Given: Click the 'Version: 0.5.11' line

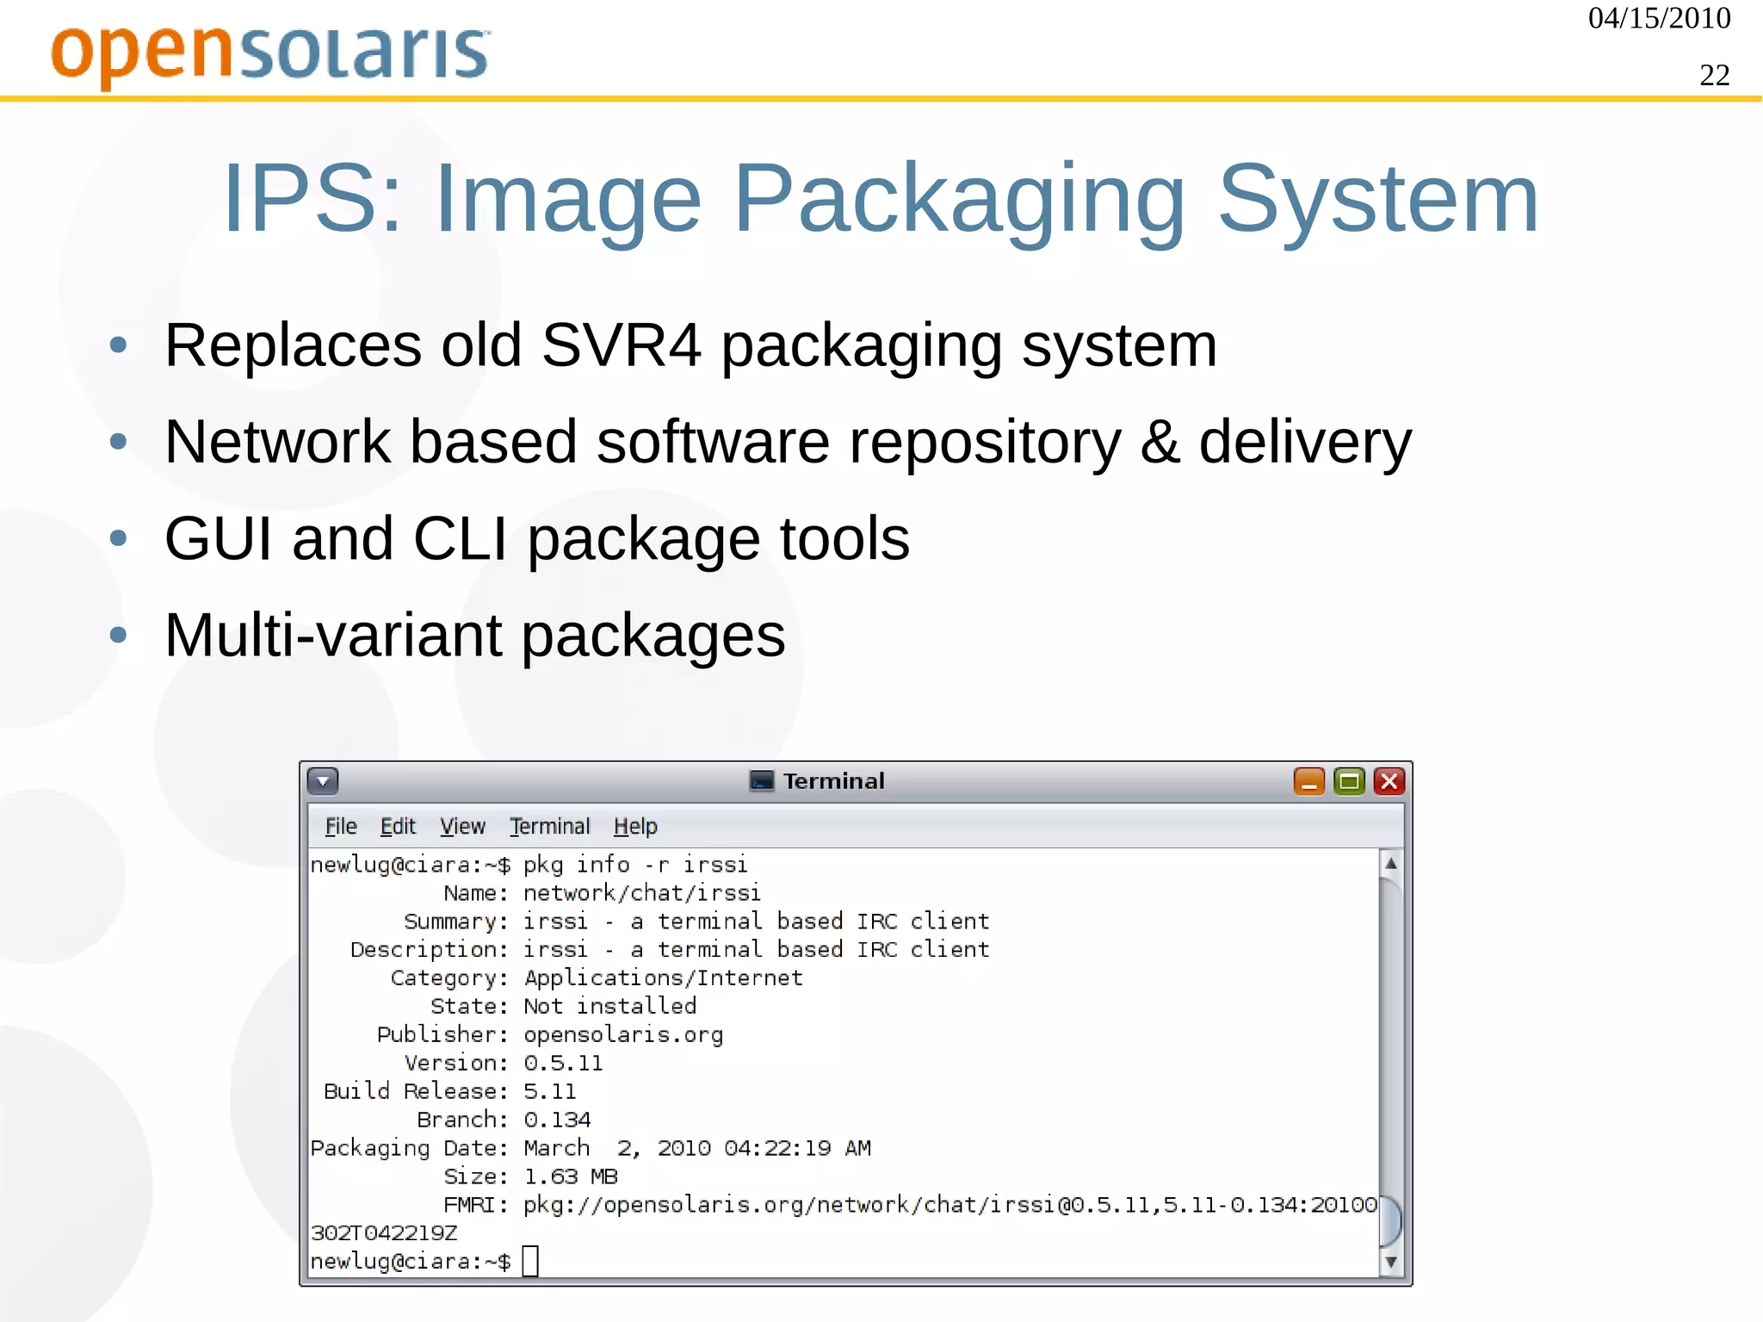Looking at the screenshot, I should coord(504,1064).
